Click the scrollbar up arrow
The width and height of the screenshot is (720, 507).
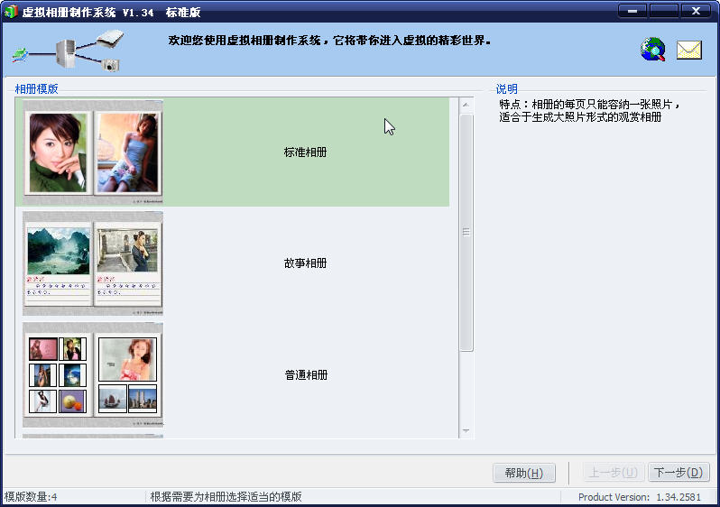click(x=466, y=106)
